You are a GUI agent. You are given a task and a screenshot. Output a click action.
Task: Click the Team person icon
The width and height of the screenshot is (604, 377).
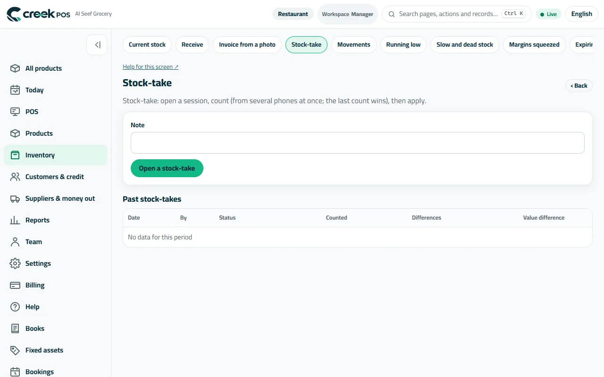pyautogui.click(x=15, y=242)
